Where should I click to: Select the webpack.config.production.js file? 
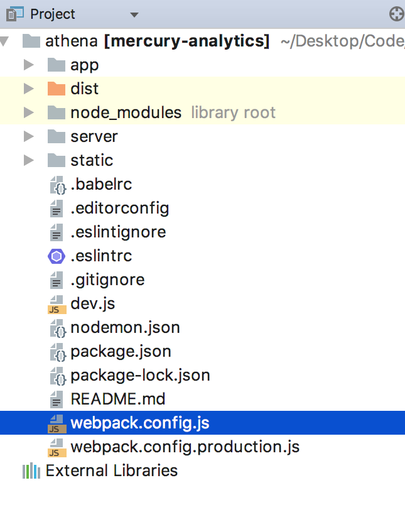point(185,447)
